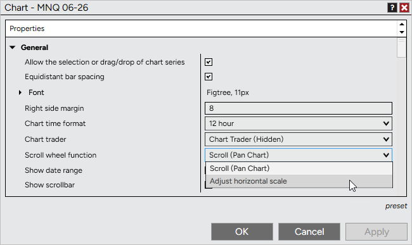
Task: Click the preset link
Action: [396, 206]
